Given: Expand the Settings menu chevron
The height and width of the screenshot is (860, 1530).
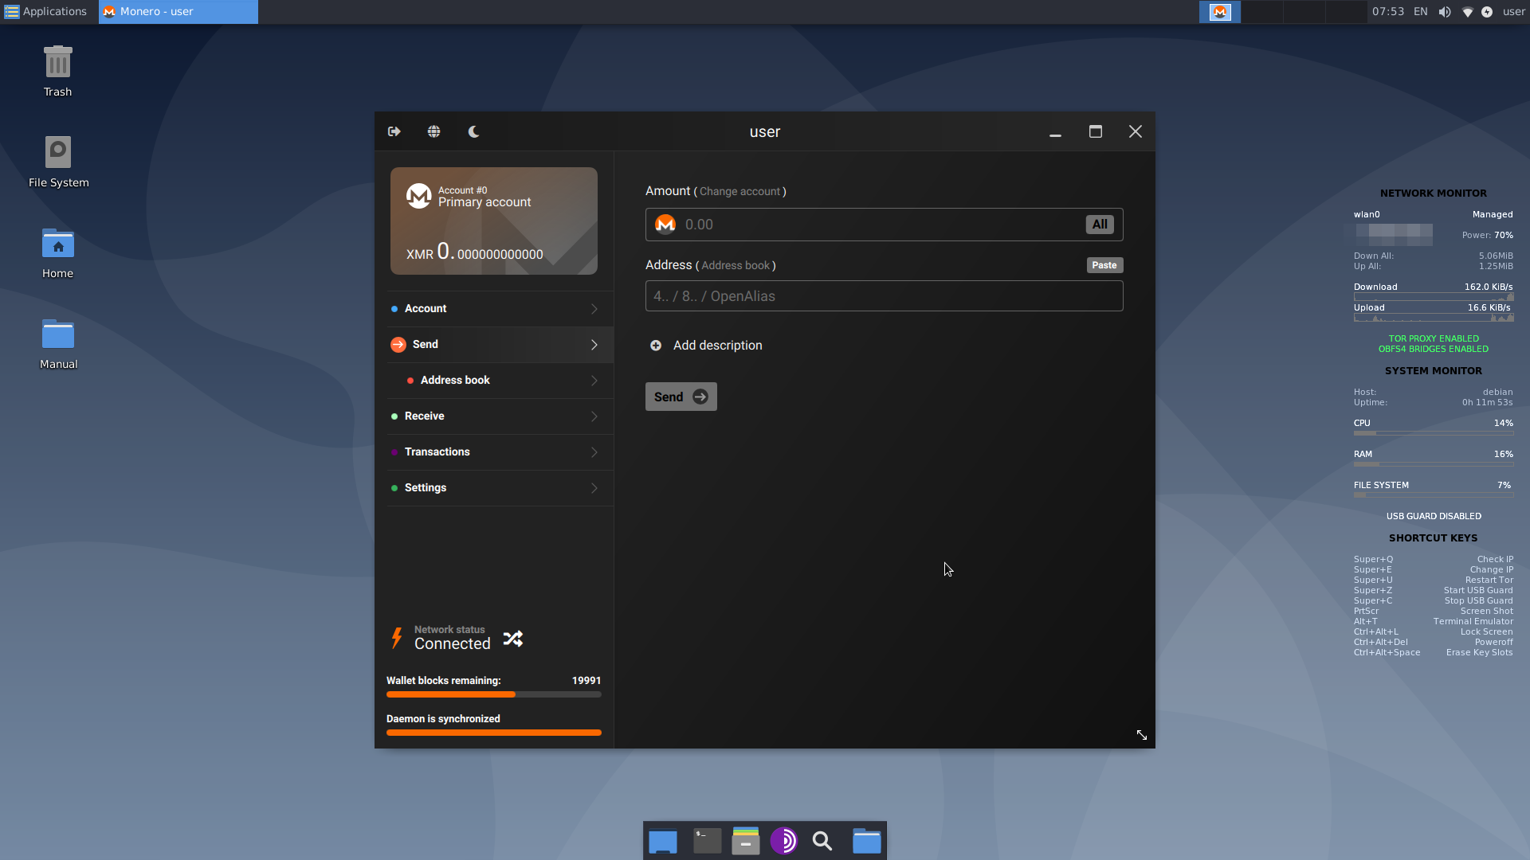Looking at the screenshot, I should (594, 488).
